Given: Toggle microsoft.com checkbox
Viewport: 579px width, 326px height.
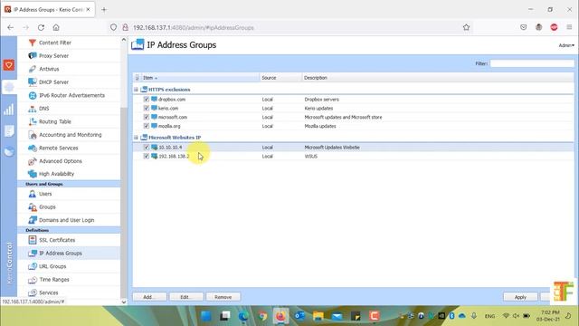Looking at the screenshot, I should click(147, 117).
